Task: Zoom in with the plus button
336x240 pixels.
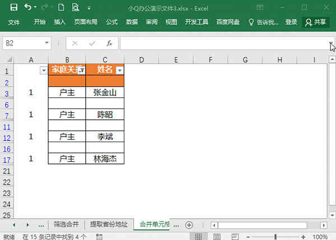Action: (x=303, y=237)
